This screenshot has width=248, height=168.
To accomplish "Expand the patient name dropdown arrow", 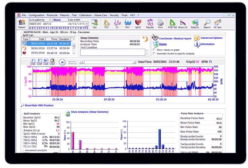I will (x=87, y=24).
